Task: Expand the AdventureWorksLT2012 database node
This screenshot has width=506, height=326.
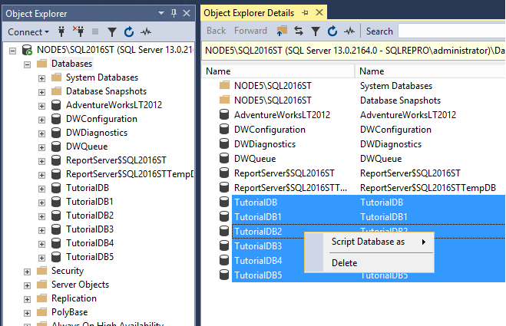Action: tap(42, 105)
